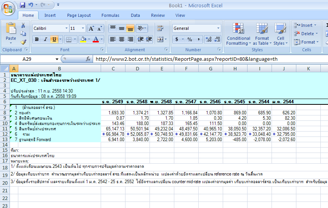Align text right
Screen dimensions: 328x208
coord(130,39)
